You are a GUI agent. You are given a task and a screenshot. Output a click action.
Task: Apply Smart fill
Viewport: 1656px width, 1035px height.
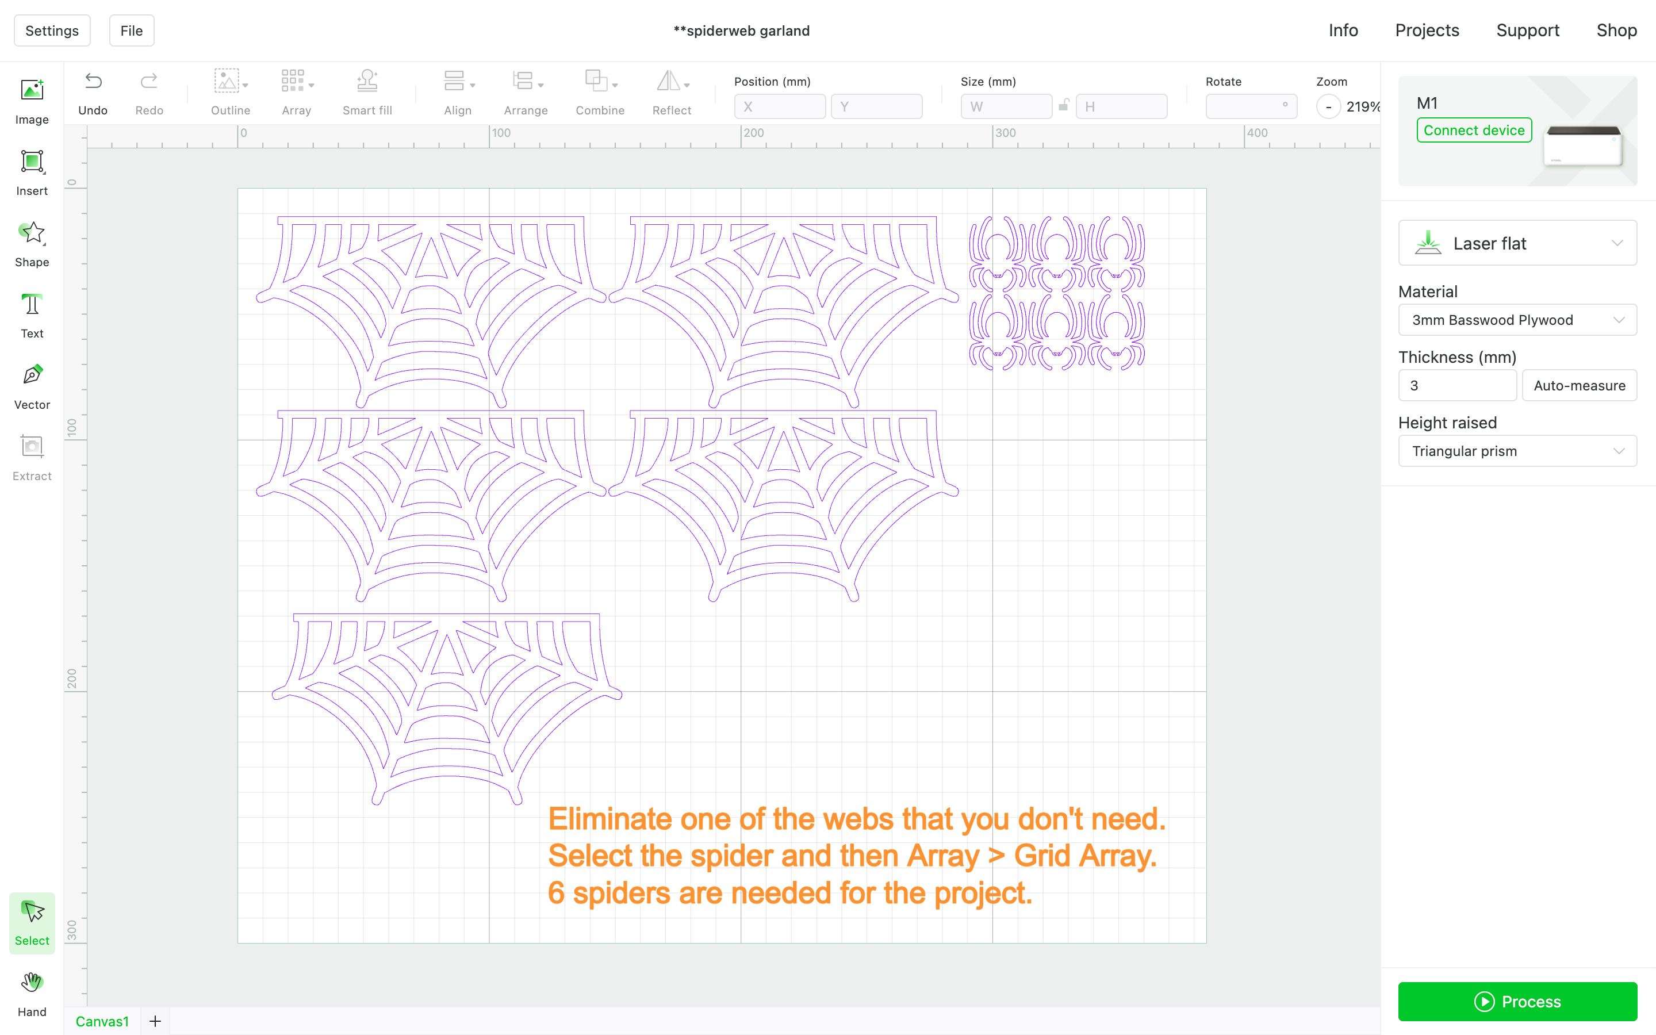click(367, 93)
